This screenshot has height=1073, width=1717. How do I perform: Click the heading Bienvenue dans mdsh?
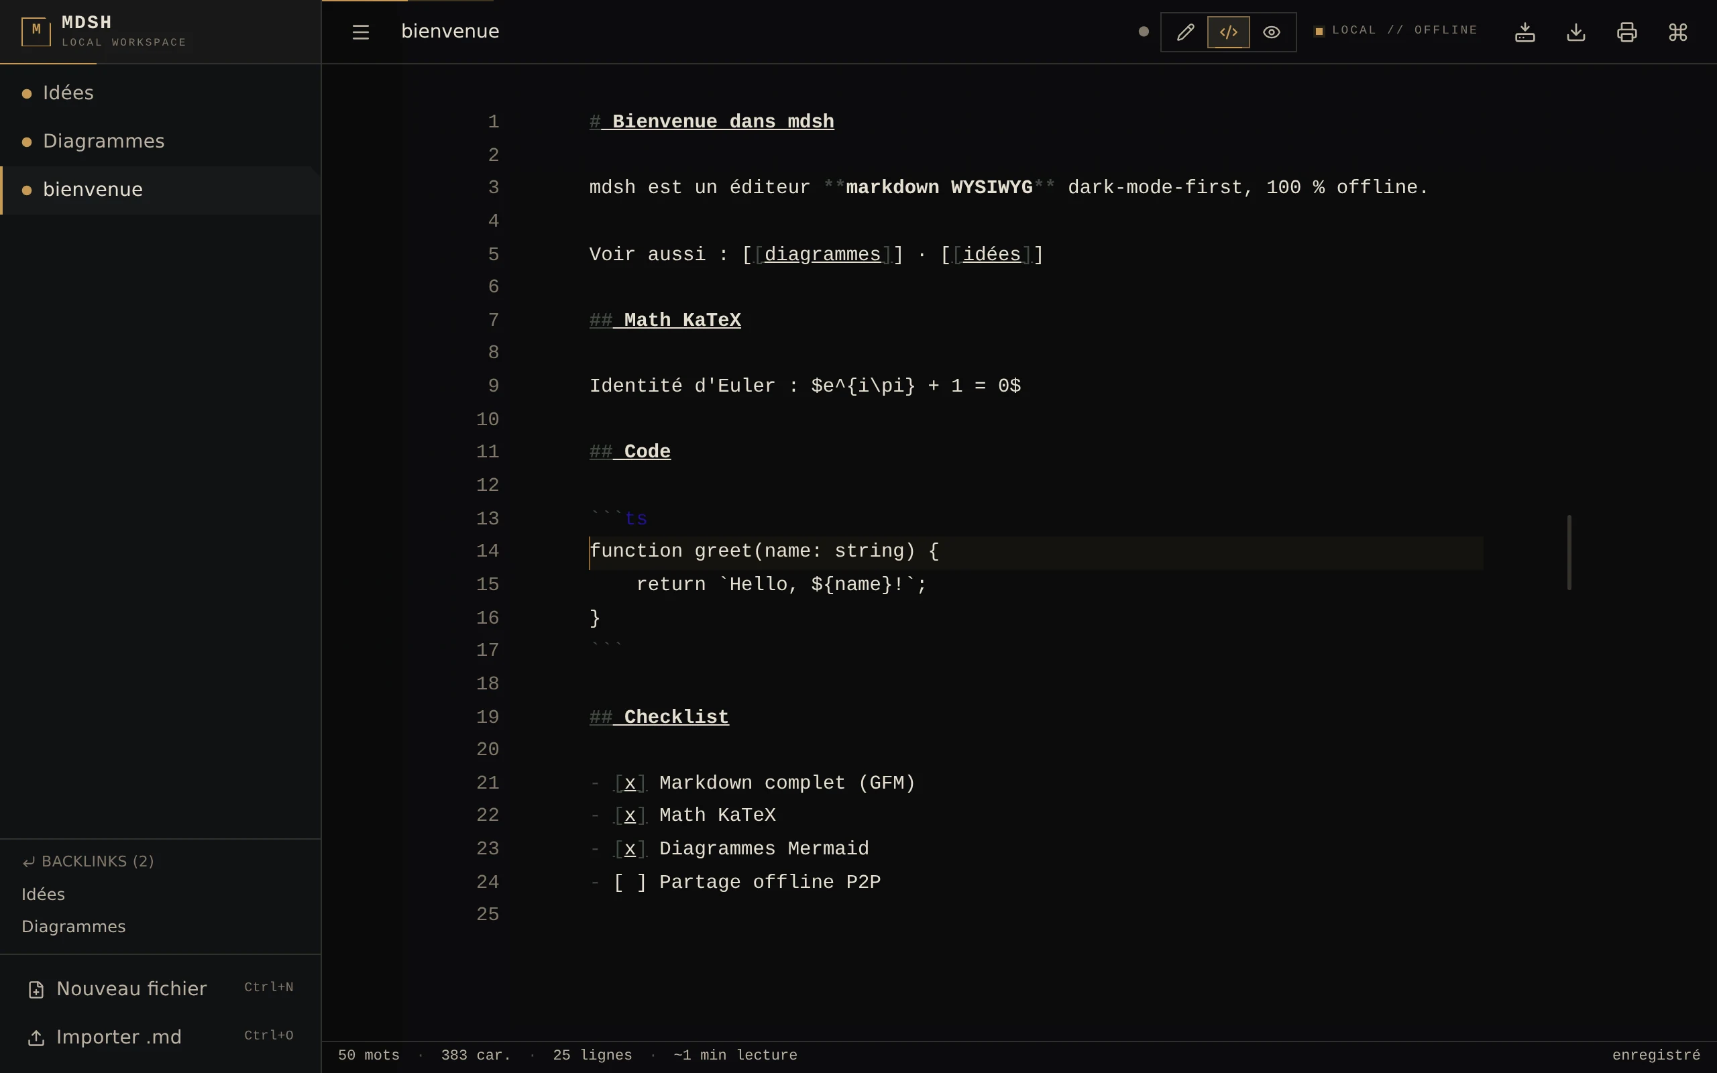(x=712, y=121)
